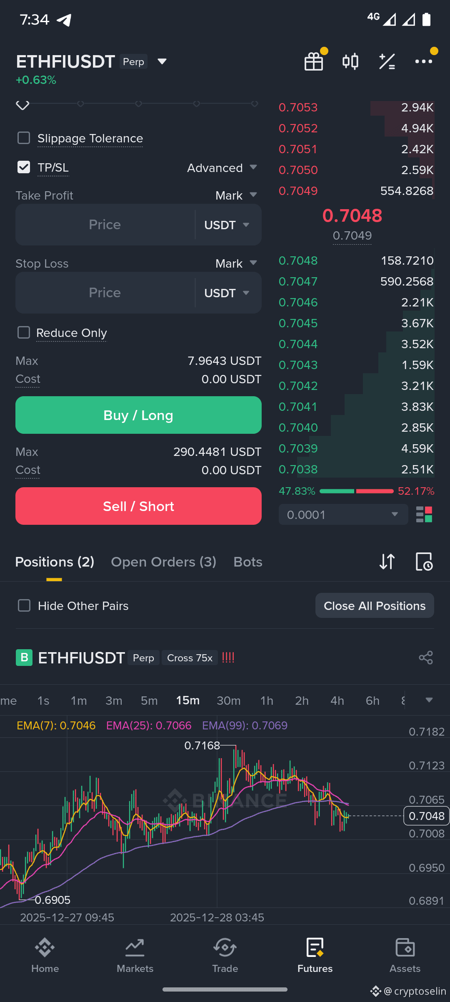Tap the sort positions arrows icon

coord(387,562)
